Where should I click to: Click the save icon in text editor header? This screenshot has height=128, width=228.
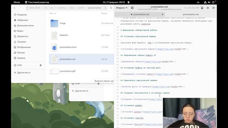pyautogui.click(x=202, y=8)
